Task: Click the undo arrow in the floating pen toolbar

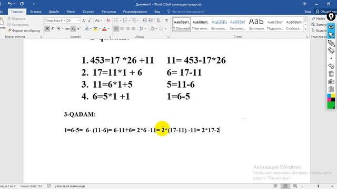Action: tap(331, 66)
